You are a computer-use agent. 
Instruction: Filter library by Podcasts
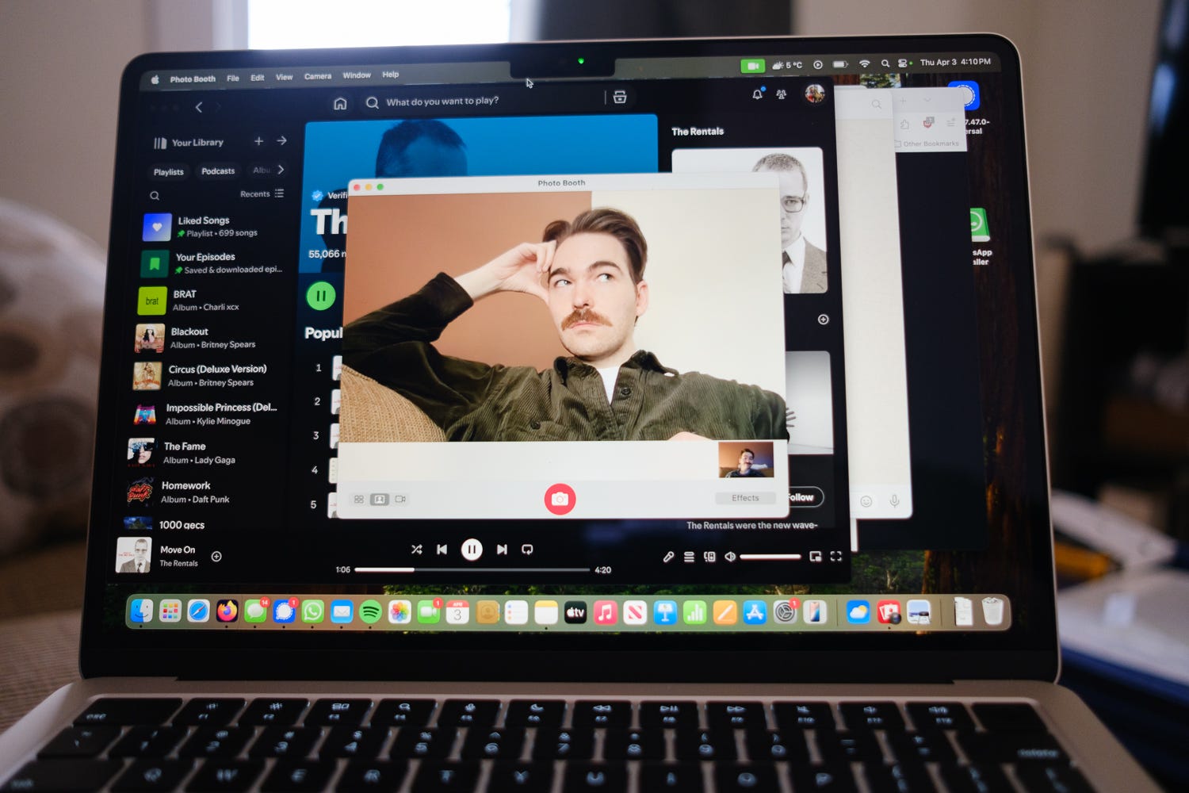[218, 171]
